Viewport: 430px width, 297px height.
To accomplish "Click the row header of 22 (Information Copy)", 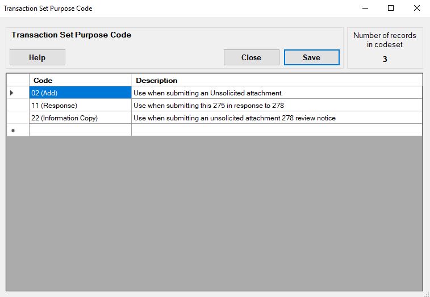I will (x=18, y=118).
